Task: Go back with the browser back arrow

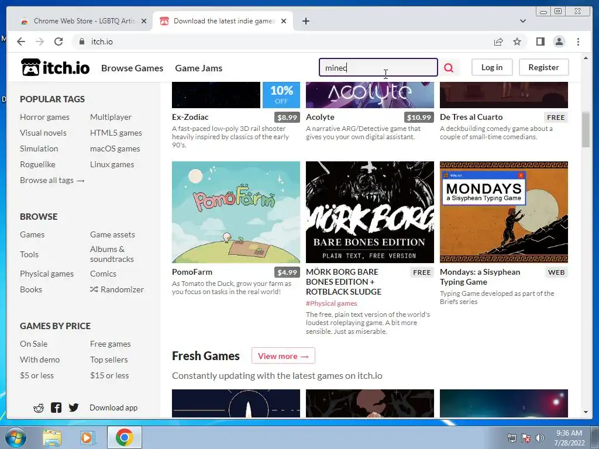Action: 21,42
